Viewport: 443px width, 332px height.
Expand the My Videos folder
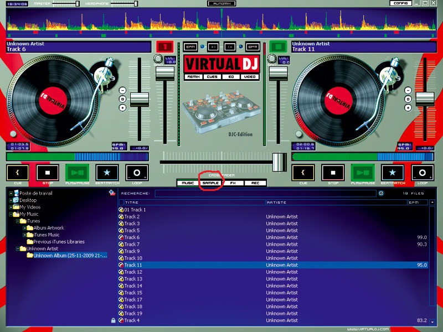click(11, 207)
